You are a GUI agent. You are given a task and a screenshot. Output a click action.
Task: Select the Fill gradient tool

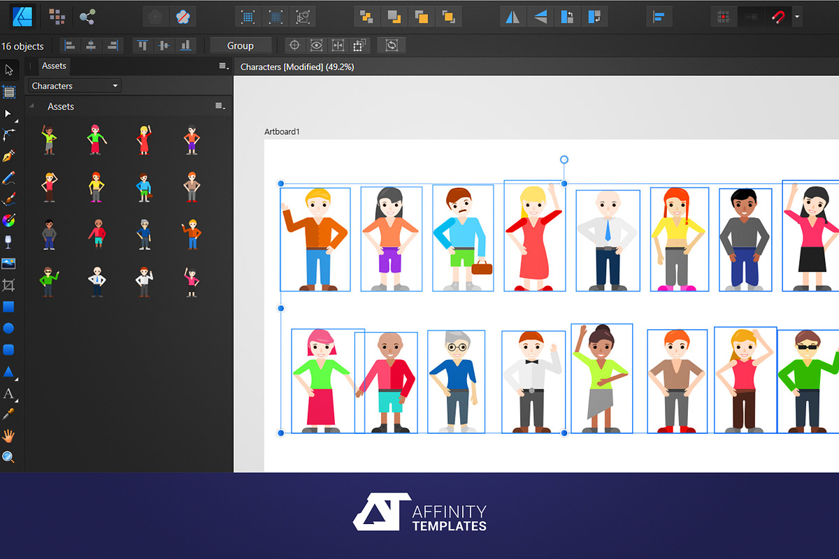(x=9, y=221)
